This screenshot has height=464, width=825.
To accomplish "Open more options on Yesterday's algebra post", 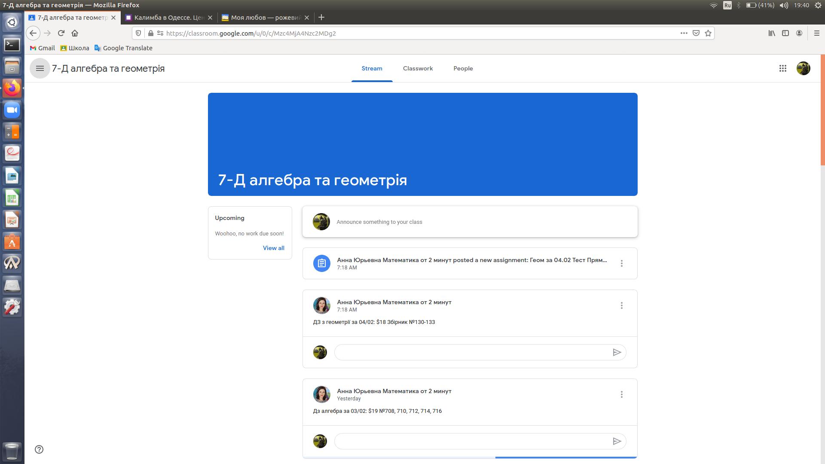I will [621, 394].
